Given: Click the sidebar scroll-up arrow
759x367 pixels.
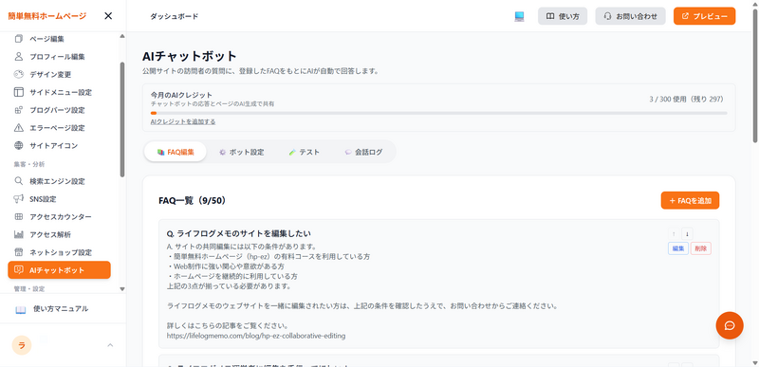Looking at the screenshot, I should [x=122, y=36].
